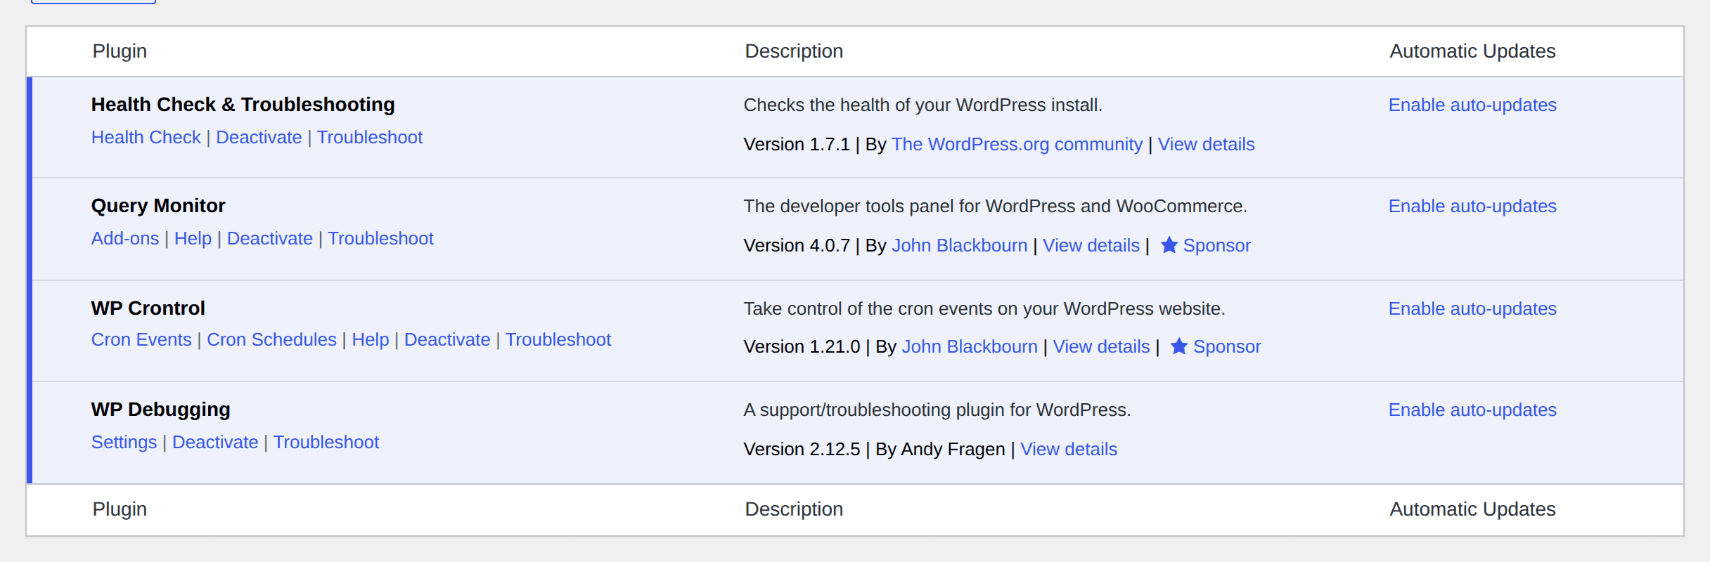Click the star icon beside WP Crontrol Sponsor

[x=1179, y=346]
